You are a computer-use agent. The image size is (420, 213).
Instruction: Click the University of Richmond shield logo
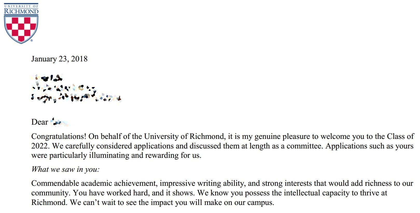point(21,29)
